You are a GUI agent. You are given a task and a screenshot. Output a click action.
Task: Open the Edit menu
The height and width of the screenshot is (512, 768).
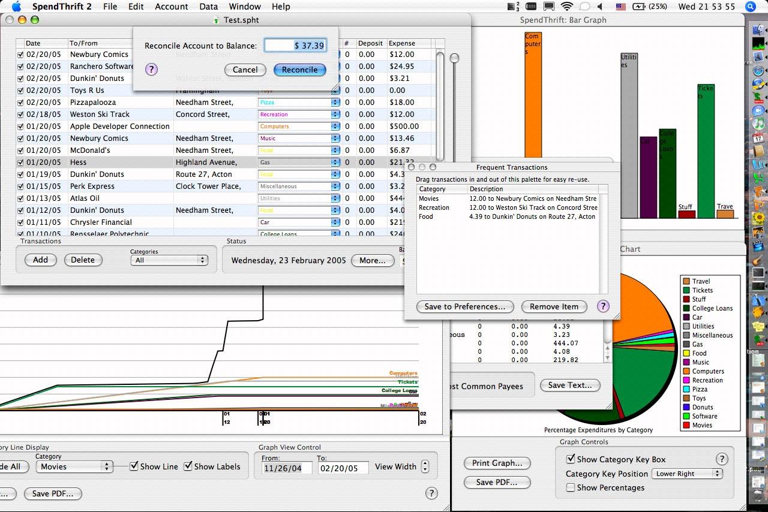[x=136, y=7]
